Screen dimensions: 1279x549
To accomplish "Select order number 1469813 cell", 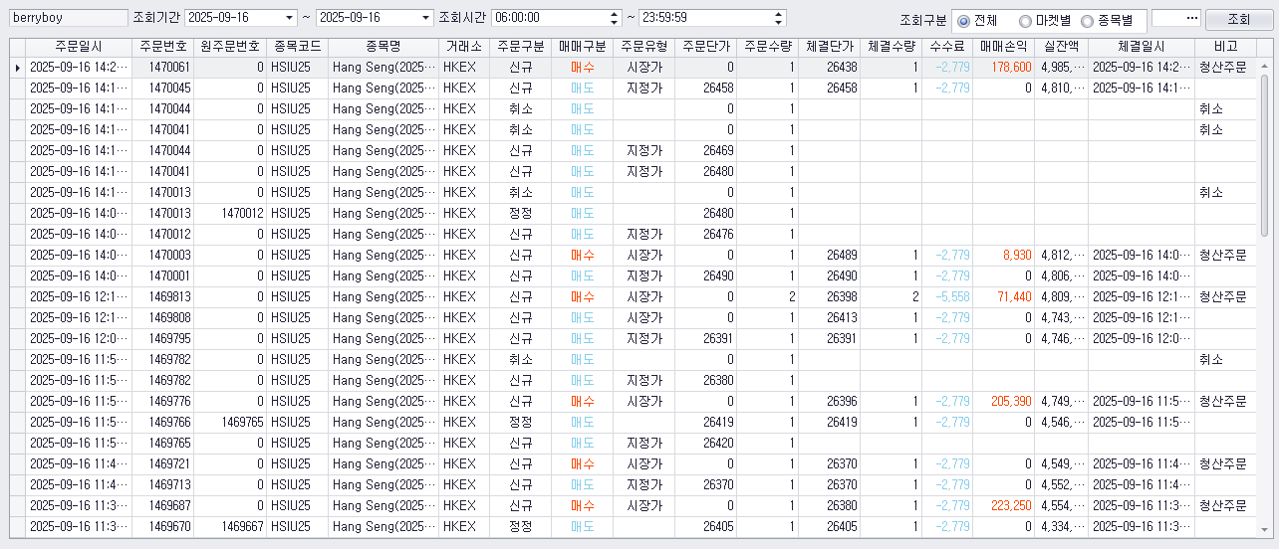I will click(163, 296).
